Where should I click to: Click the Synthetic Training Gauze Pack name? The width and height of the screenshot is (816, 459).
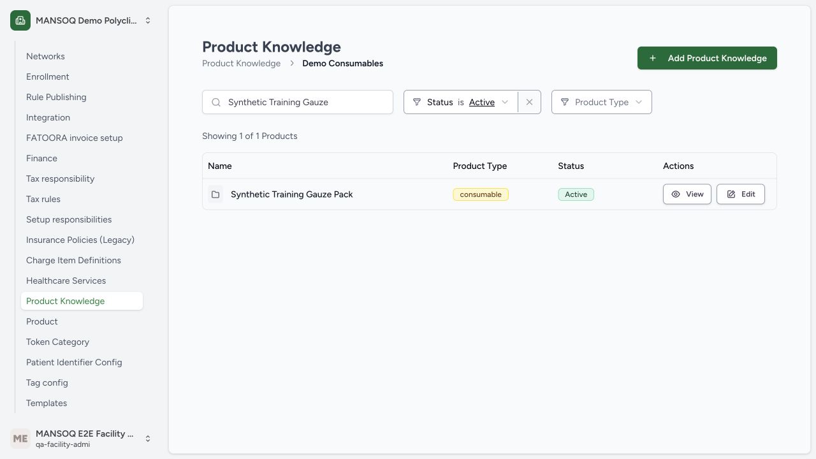coord(291,194)
